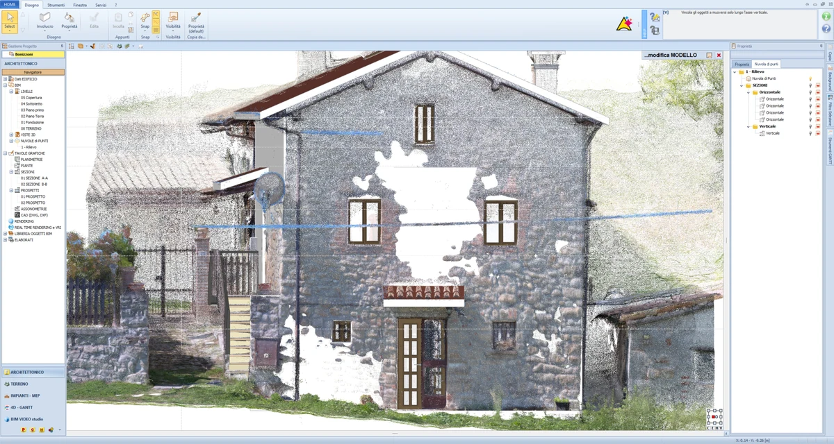Screen dimensions: 834x444
Task: Select 01 SEZIONE A-A
Action: click(34, 178)
